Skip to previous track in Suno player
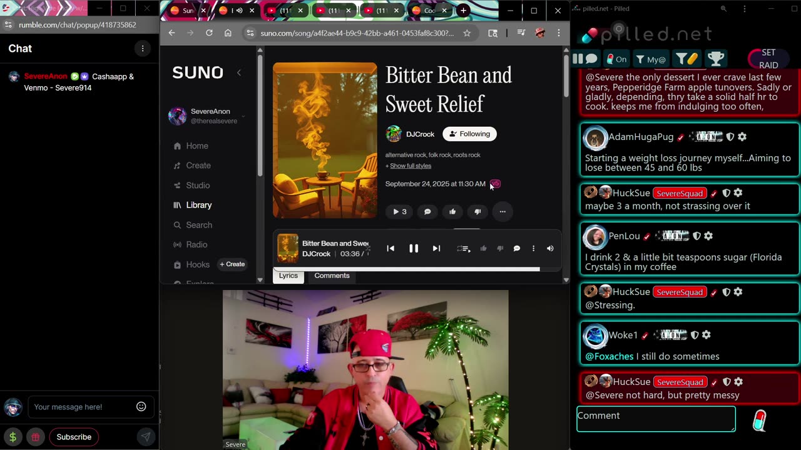 390,248
